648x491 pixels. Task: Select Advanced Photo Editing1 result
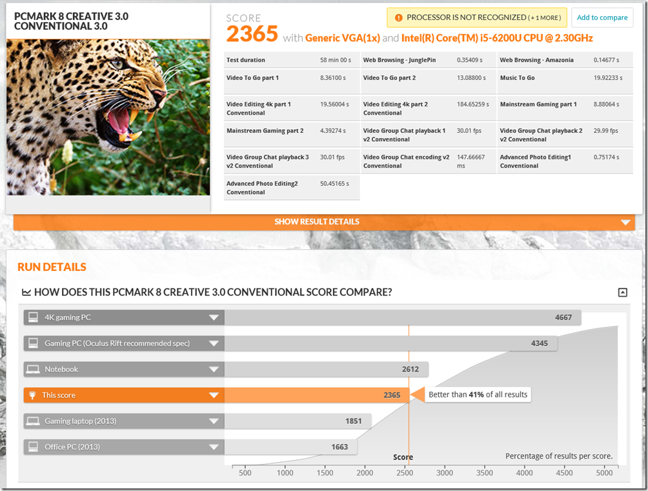[565, 161]
